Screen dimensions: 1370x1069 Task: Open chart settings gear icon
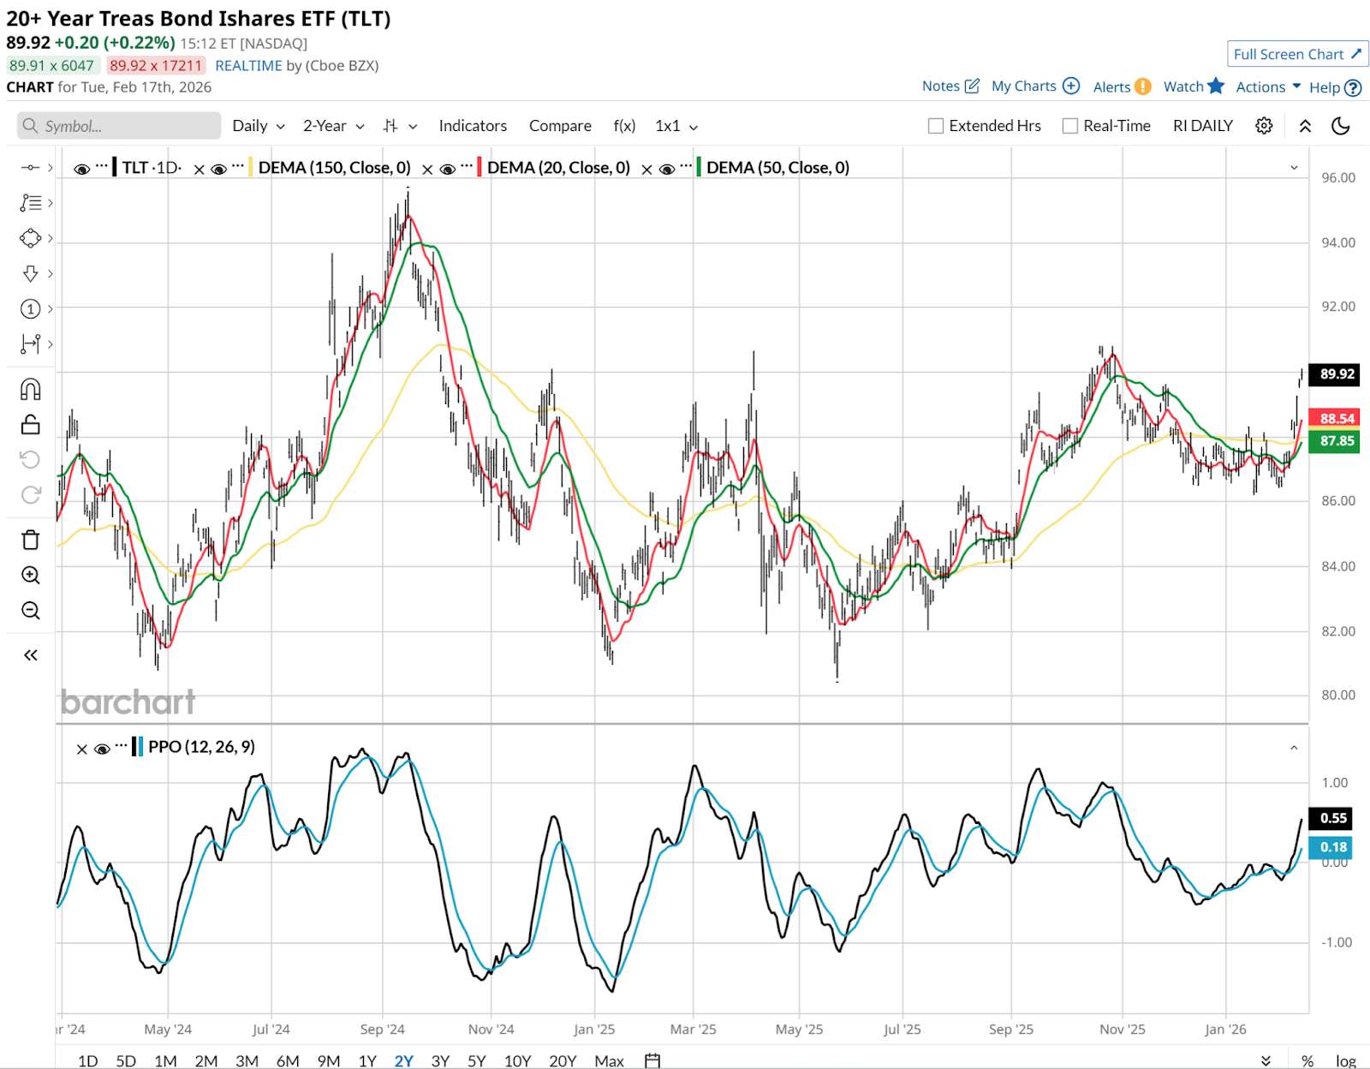(1264, 126)
